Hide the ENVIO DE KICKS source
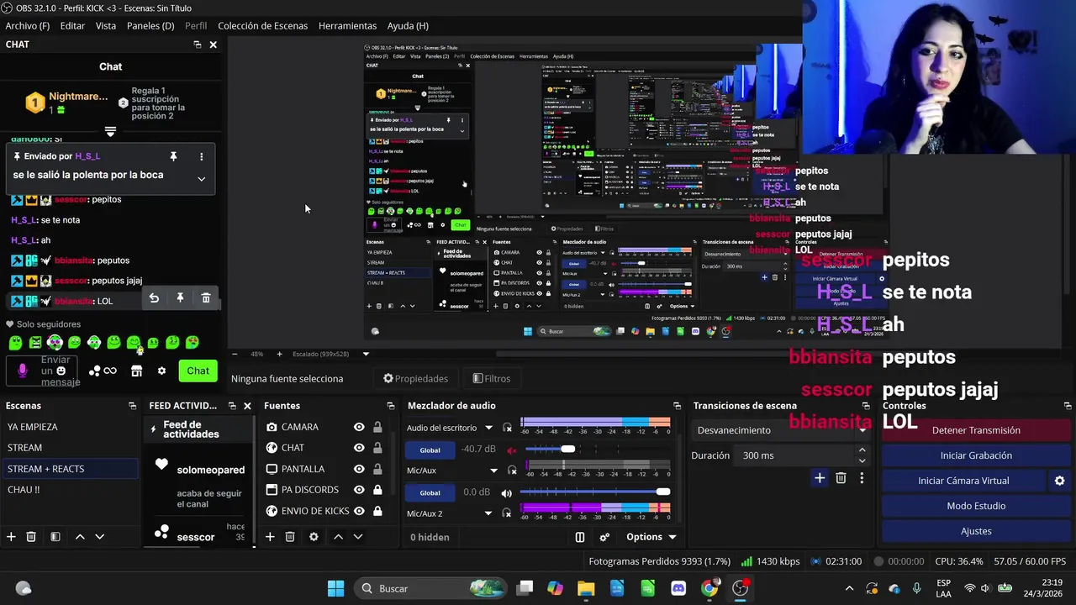The width and height of the screenshot is (1076, 605). [359, 511]
